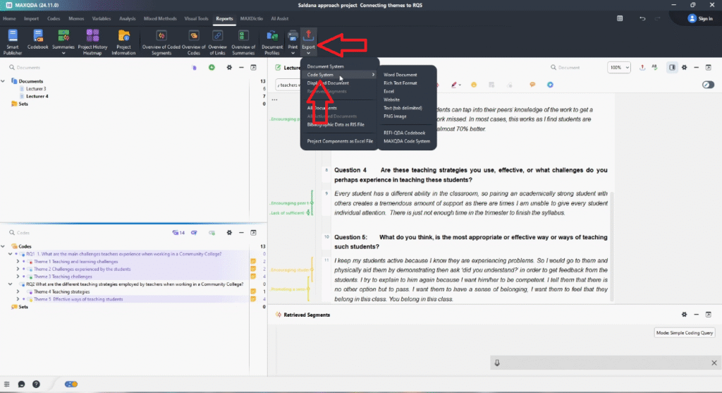The image size is (722, 393).
Task: Open the 100% zoom dropdown
Action: click(x=618, y=67)
